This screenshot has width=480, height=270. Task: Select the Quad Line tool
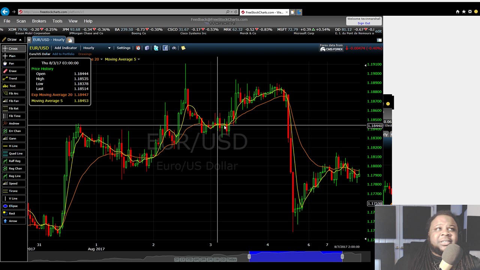[x=13, y=153]
